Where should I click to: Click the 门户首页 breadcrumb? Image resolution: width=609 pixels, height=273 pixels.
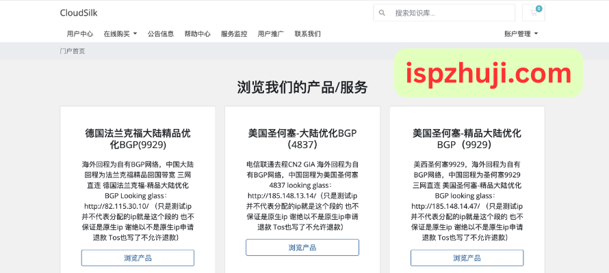pyautogui.click(x=73, y=51)
